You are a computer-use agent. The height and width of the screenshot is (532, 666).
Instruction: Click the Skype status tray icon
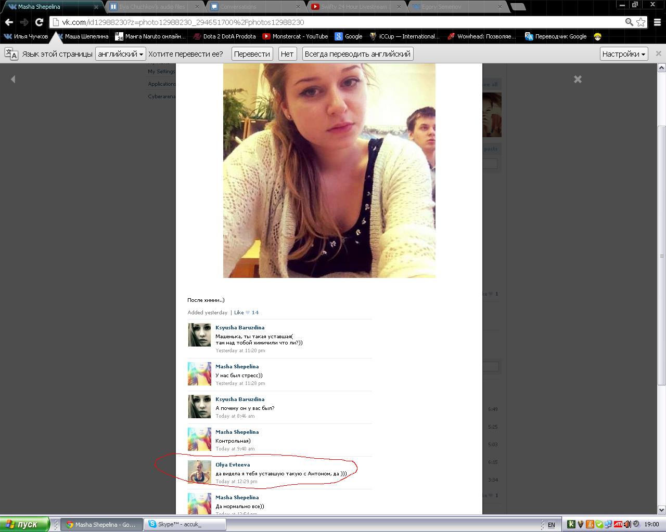click(x=599, y=524)
